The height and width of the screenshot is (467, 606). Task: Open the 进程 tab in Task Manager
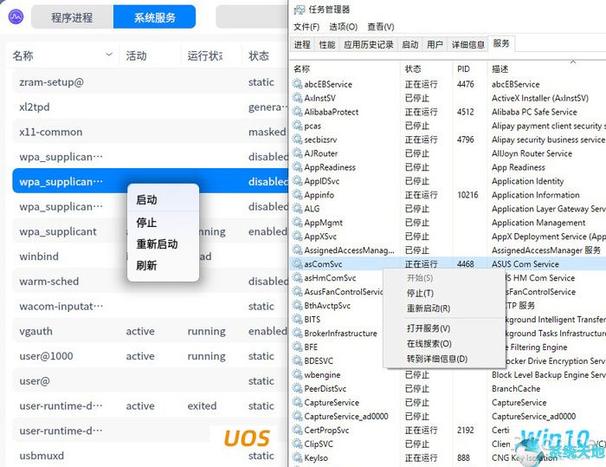pos(302,45)
